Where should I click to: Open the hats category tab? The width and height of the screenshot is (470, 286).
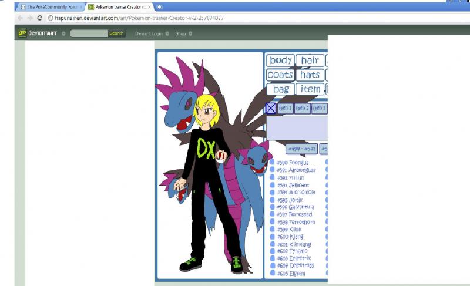click(310, 75)
